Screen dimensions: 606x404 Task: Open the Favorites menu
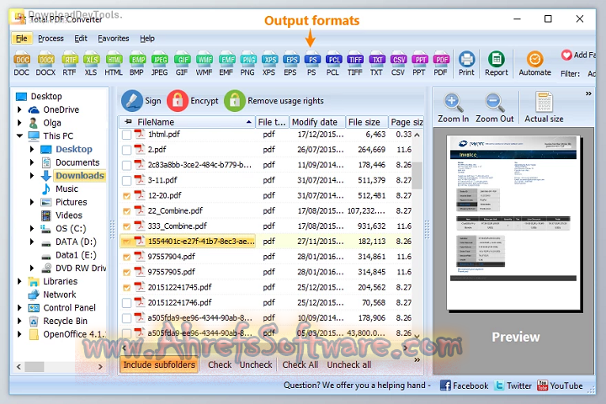(x=114, y=39)
